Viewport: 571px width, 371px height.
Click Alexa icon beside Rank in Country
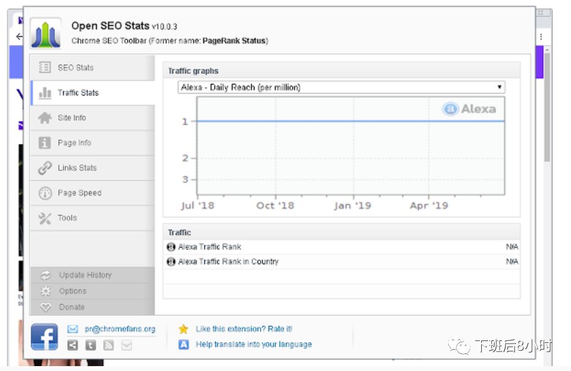click(x=171, y=262)
